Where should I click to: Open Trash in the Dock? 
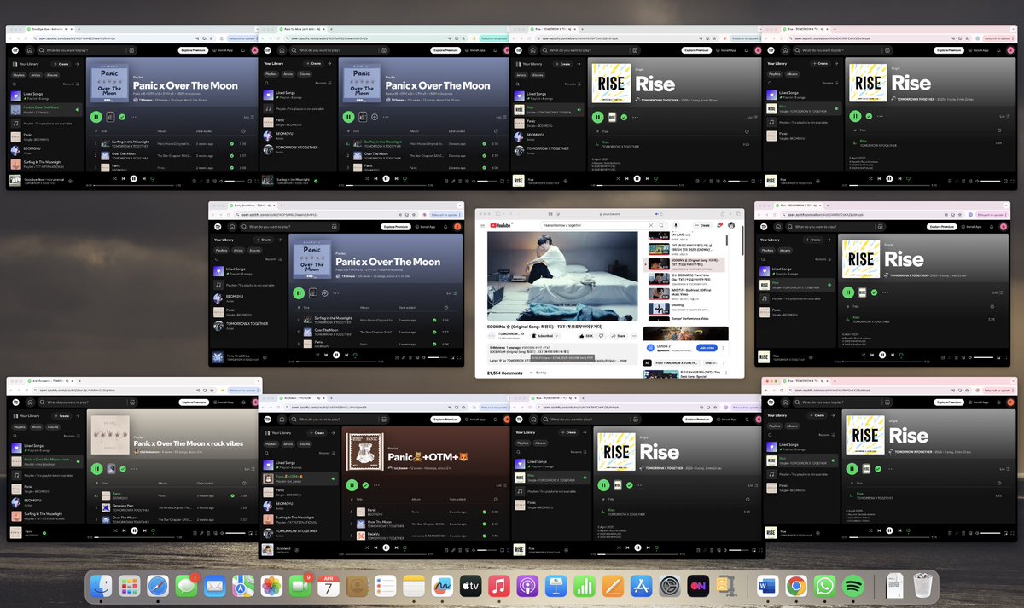point(922,586)
